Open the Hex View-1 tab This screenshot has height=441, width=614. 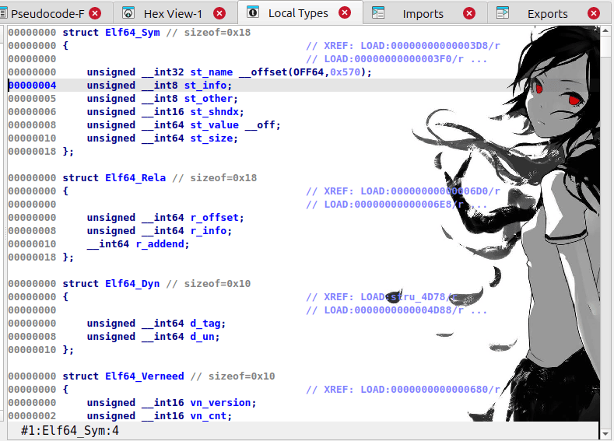point(173,14)
